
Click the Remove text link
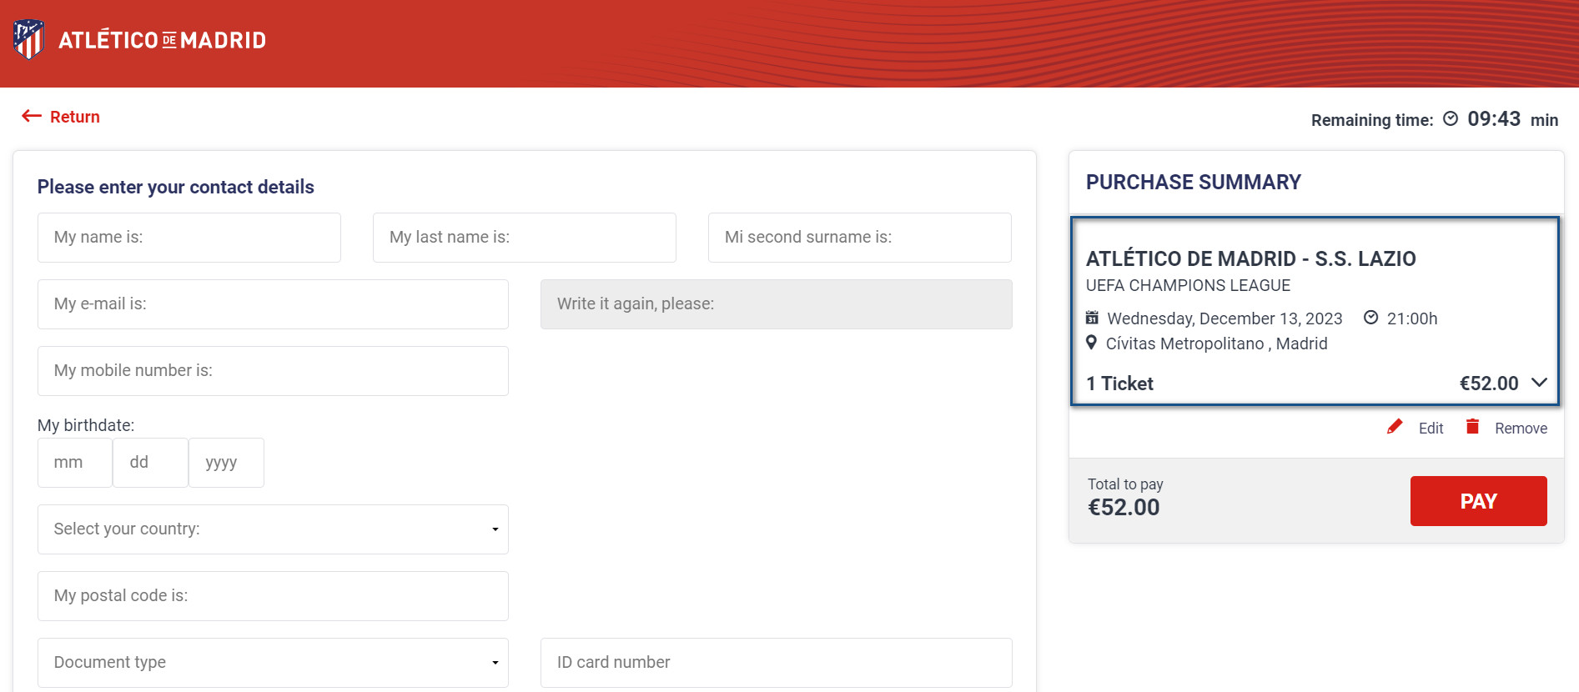click(1520, 429)
